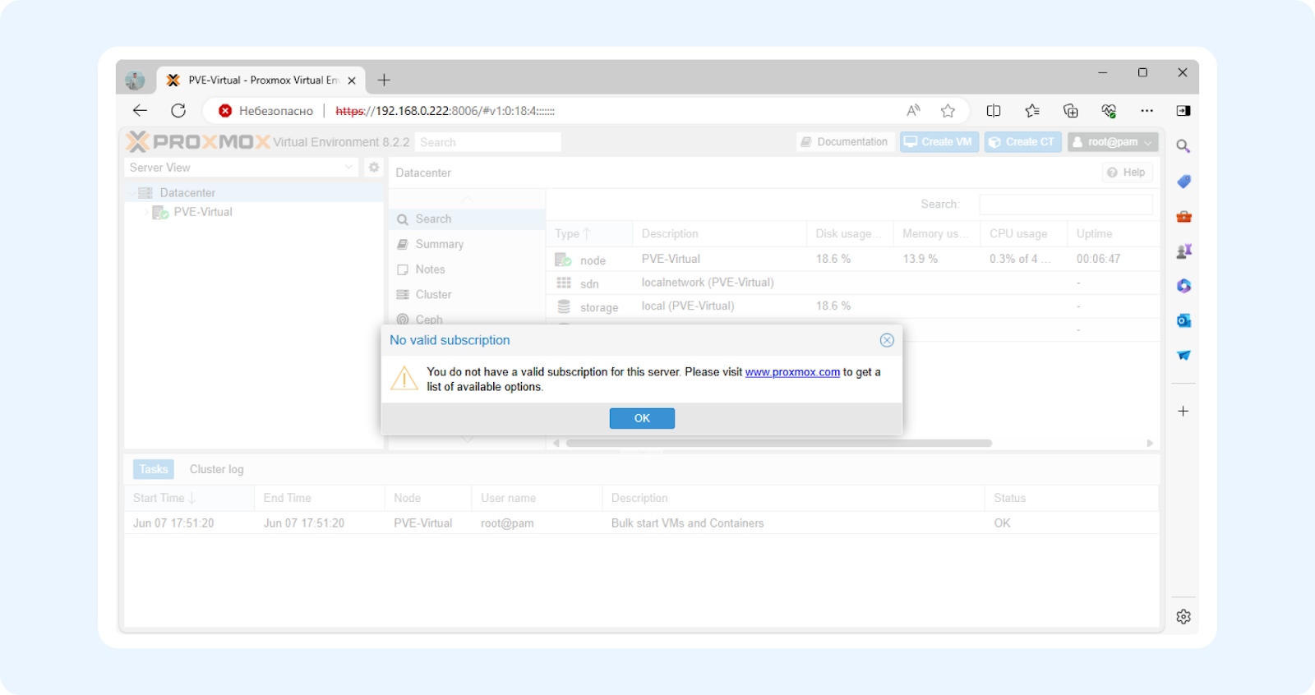Sort by the Disk usage column
Screen dimensions: 1315x695
850,234
